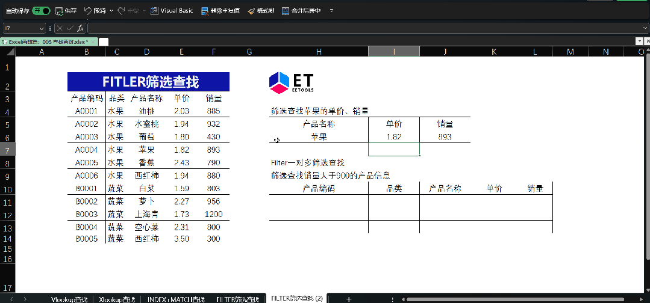Add a new sheet with plus button

coord(349,299)
